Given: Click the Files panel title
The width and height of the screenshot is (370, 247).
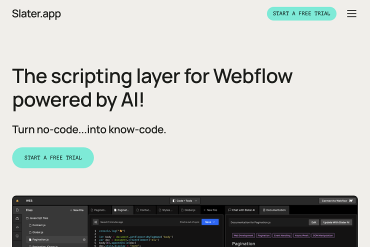Looking at the screenshot, I should 29,210.
